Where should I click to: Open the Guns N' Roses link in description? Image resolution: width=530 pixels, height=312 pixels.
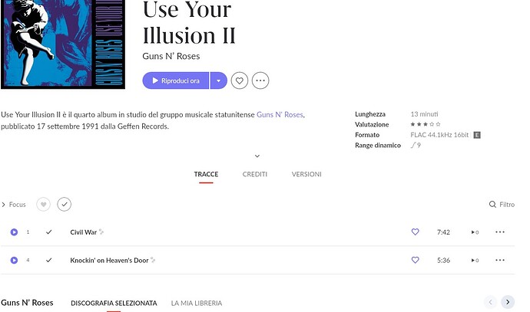(x=280, y=115)
